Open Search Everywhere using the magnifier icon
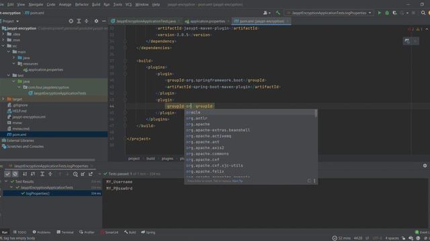 pos(423,13)
